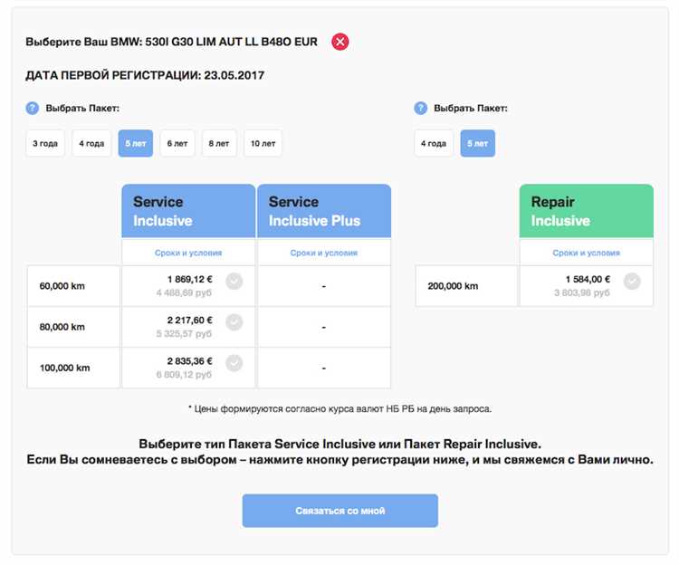679x565 pixels.
Task: Choose the 10 лет package duration
Action: (x=263, y=143)
